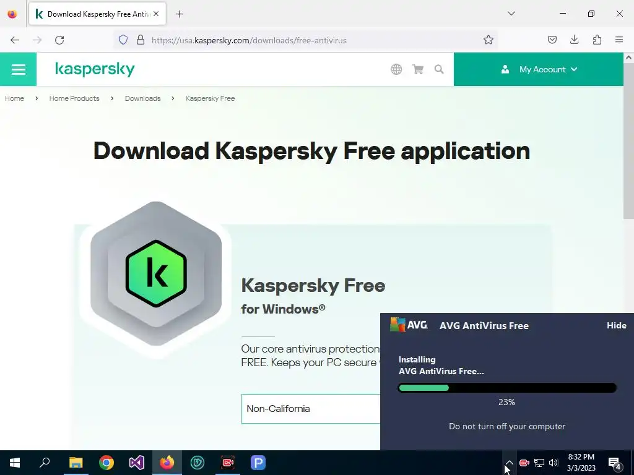Screen dimensions: 634x475
Task: Expand the My Account dropdown
Action: click(x=539, y=69)
